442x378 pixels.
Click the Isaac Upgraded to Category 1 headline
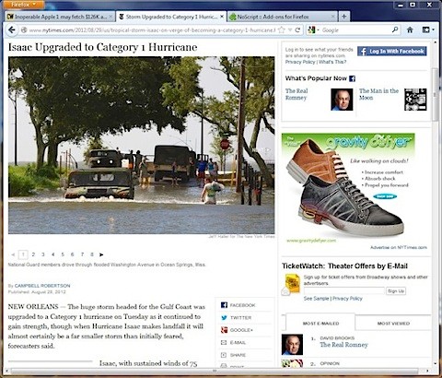pos(102,47)
